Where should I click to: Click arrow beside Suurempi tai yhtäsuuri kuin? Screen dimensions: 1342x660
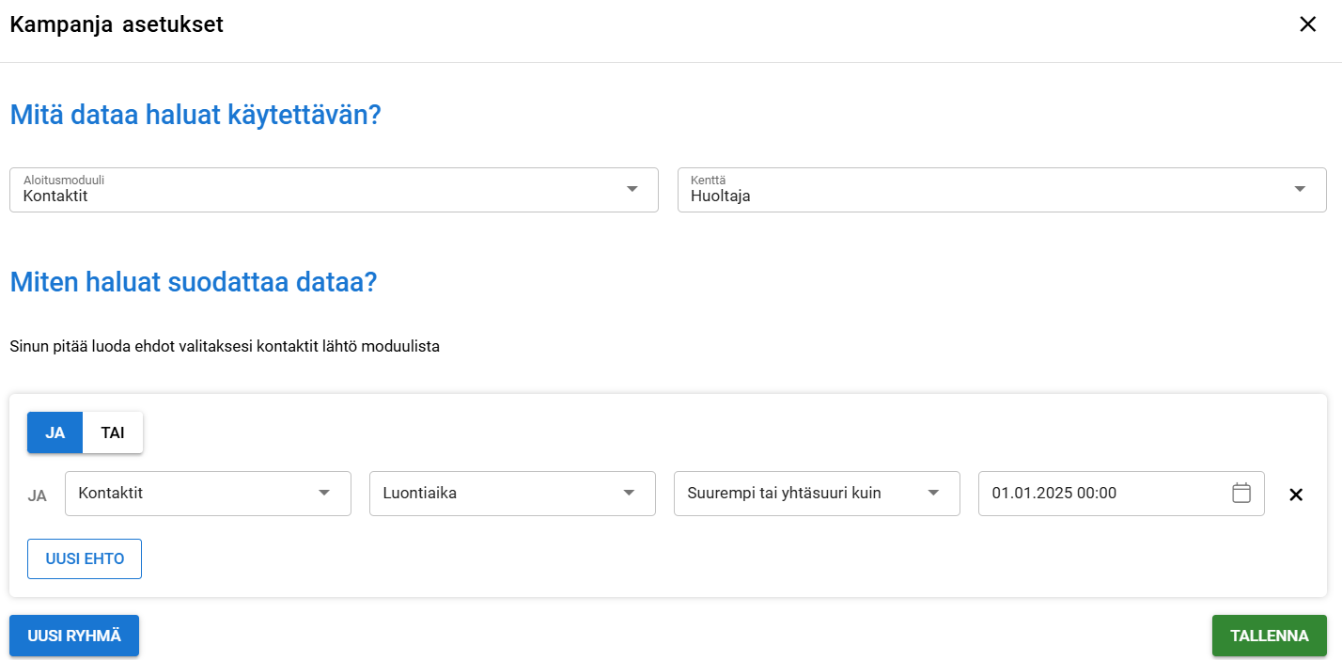[933, 494]
